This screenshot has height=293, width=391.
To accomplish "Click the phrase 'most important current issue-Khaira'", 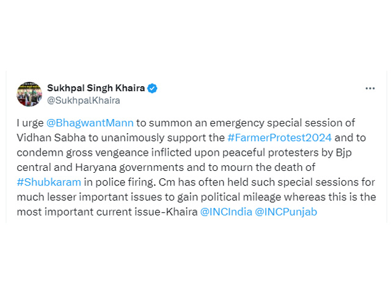I will [x=108, y=212].
